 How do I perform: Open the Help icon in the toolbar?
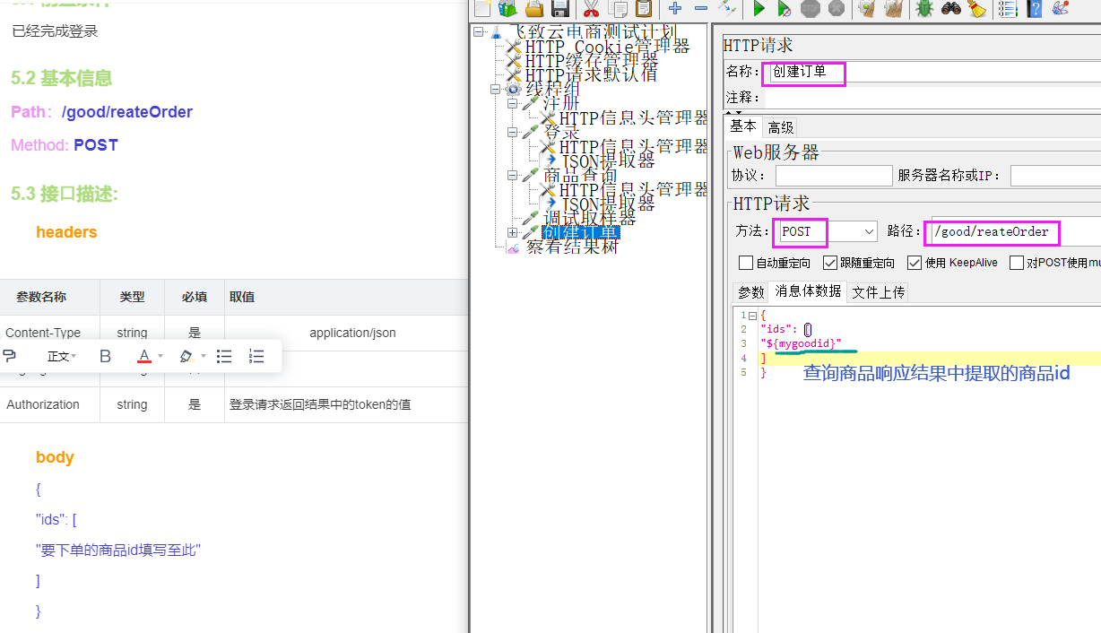(x=1036, y=9)
